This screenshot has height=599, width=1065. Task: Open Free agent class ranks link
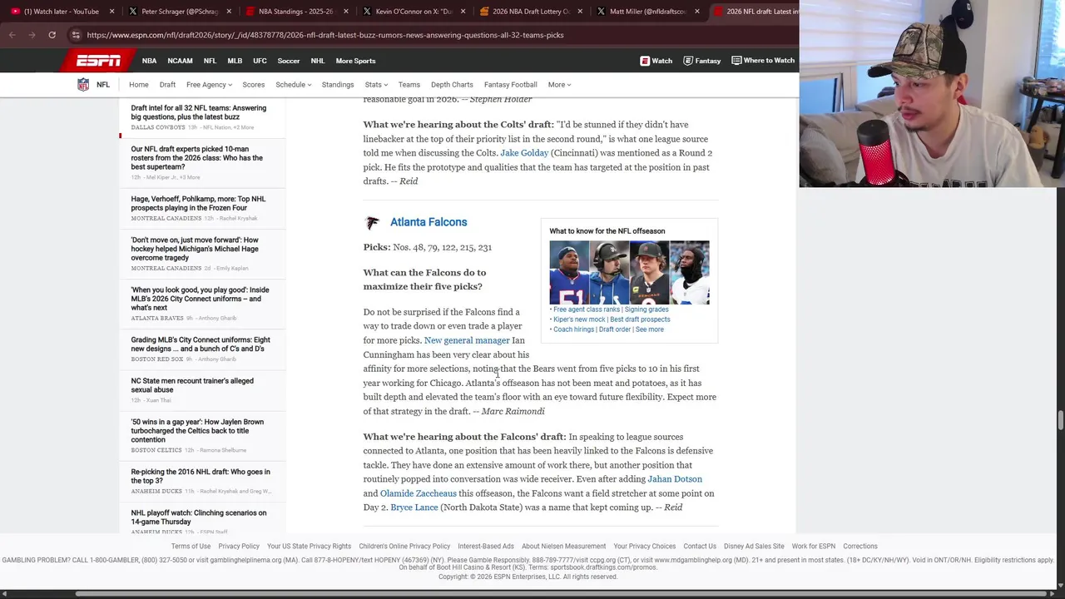tap(587, 309)
